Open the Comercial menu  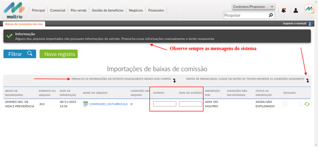coord(58,10)
